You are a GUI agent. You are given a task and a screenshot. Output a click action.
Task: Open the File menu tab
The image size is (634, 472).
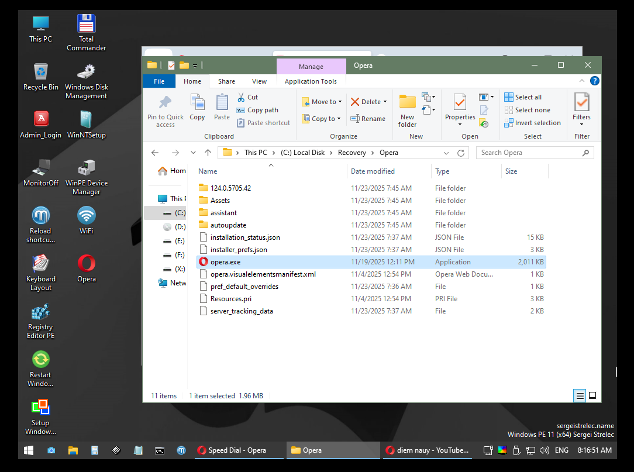[159, 81]
